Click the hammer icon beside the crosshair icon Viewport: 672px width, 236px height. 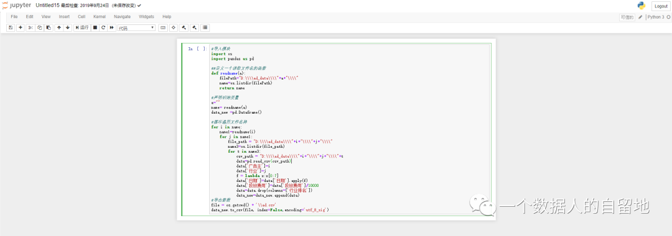[184, 27]
